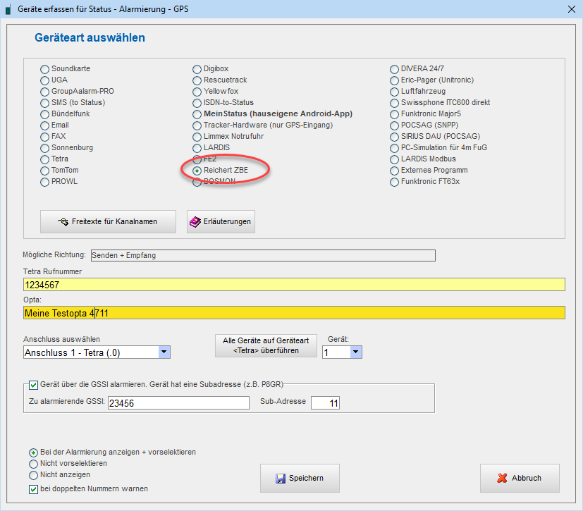Click the Zu alarmierende GSSI field
The width and height of the screenshot is (583, 511).
pos(178,402)
